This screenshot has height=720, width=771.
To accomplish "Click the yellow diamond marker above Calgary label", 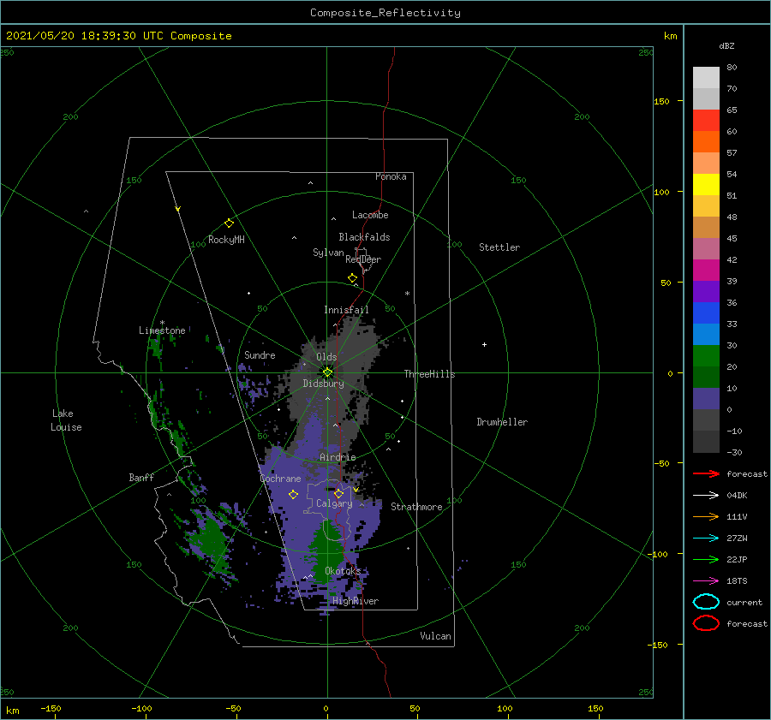I will (x=338, y=493).
